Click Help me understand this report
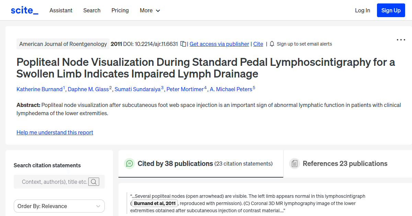 (x=55, y=132)
